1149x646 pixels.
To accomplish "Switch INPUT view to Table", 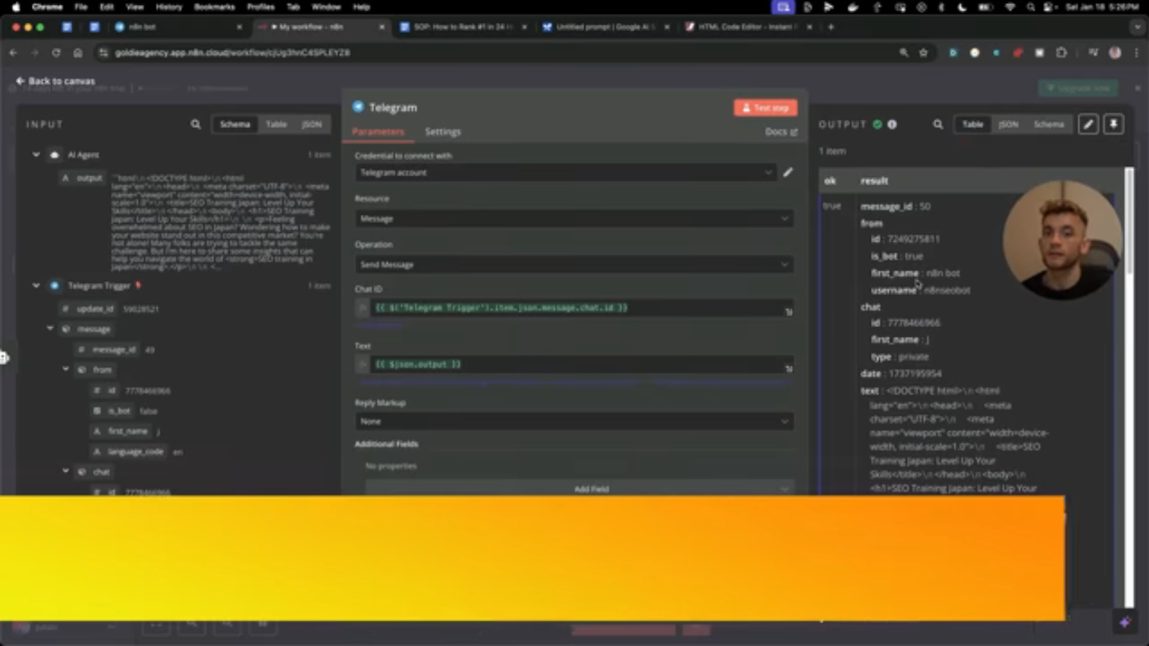I will [276, 125].
